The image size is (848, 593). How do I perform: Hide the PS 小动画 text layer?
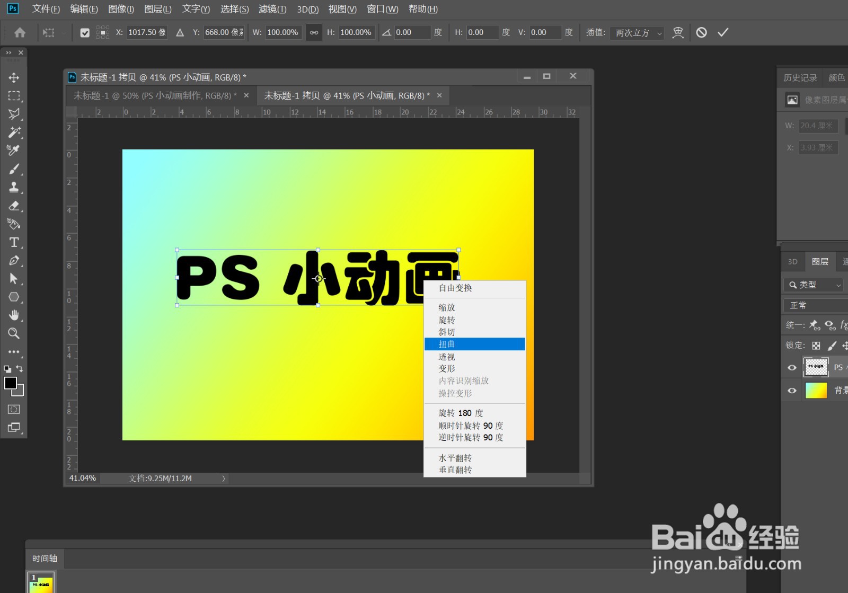click(x=791, y=367)
